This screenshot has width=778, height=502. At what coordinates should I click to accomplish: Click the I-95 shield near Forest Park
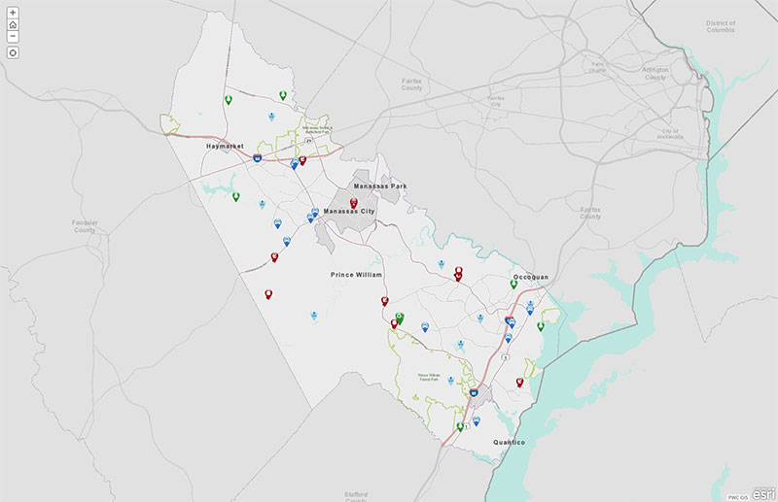pyautogui.click(x=474, y=392)
